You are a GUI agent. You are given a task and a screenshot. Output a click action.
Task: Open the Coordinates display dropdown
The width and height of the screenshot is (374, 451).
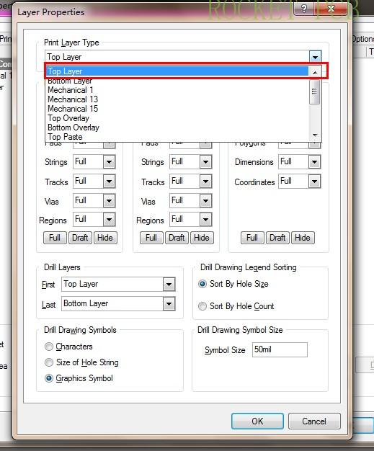pyautogui.click(x=314, y=182)
